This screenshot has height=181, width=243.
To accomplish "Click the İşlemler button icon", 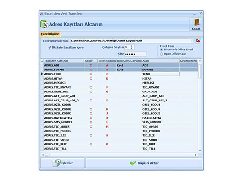I will (56, 163).
